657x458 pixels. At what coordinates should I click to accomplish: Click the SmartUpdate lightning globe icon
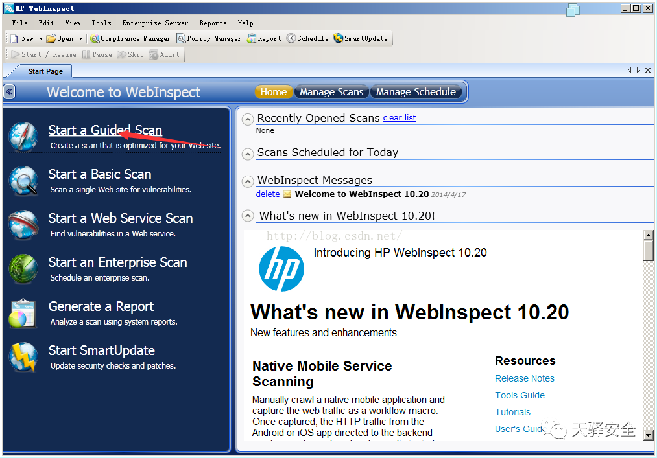pos(23,357)
